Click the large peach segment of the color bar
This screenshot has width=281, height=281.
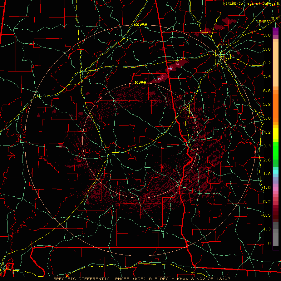point(276,64)
